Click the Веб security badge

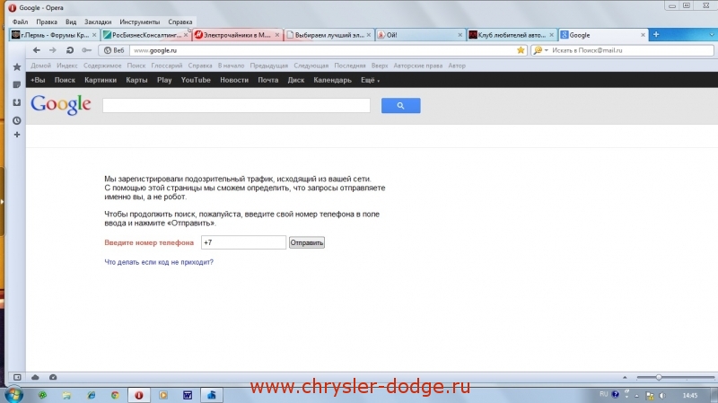pos(114,50)
